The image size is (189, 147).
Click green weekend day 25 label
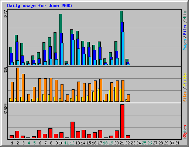pyautogui.click(x=144, y=143)
